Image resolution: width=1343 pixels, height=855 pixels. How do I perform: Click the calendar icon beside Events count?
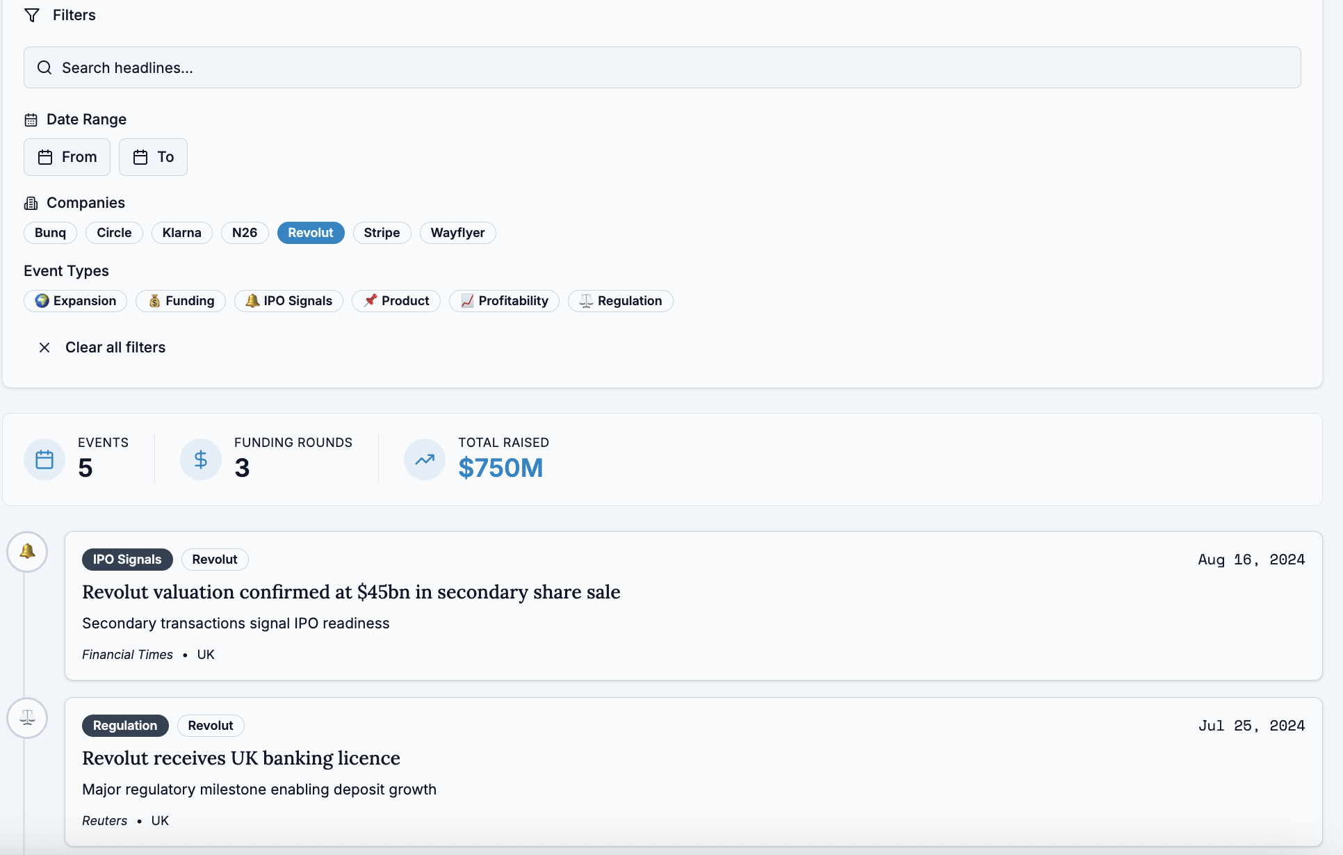(44, 459)
